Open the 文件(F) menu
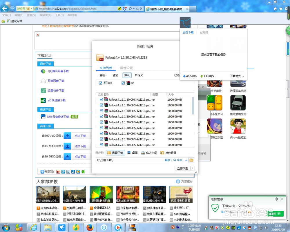290x232 pixels. [6, 15]
